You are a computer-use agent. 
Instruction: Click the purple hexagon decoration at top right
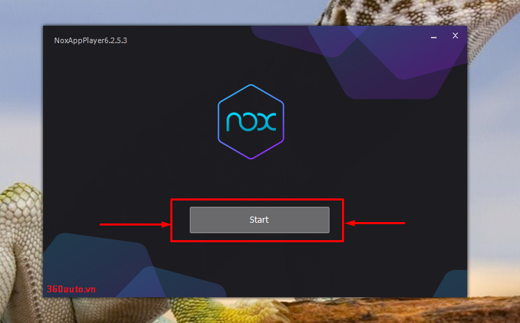coord(391,63)
